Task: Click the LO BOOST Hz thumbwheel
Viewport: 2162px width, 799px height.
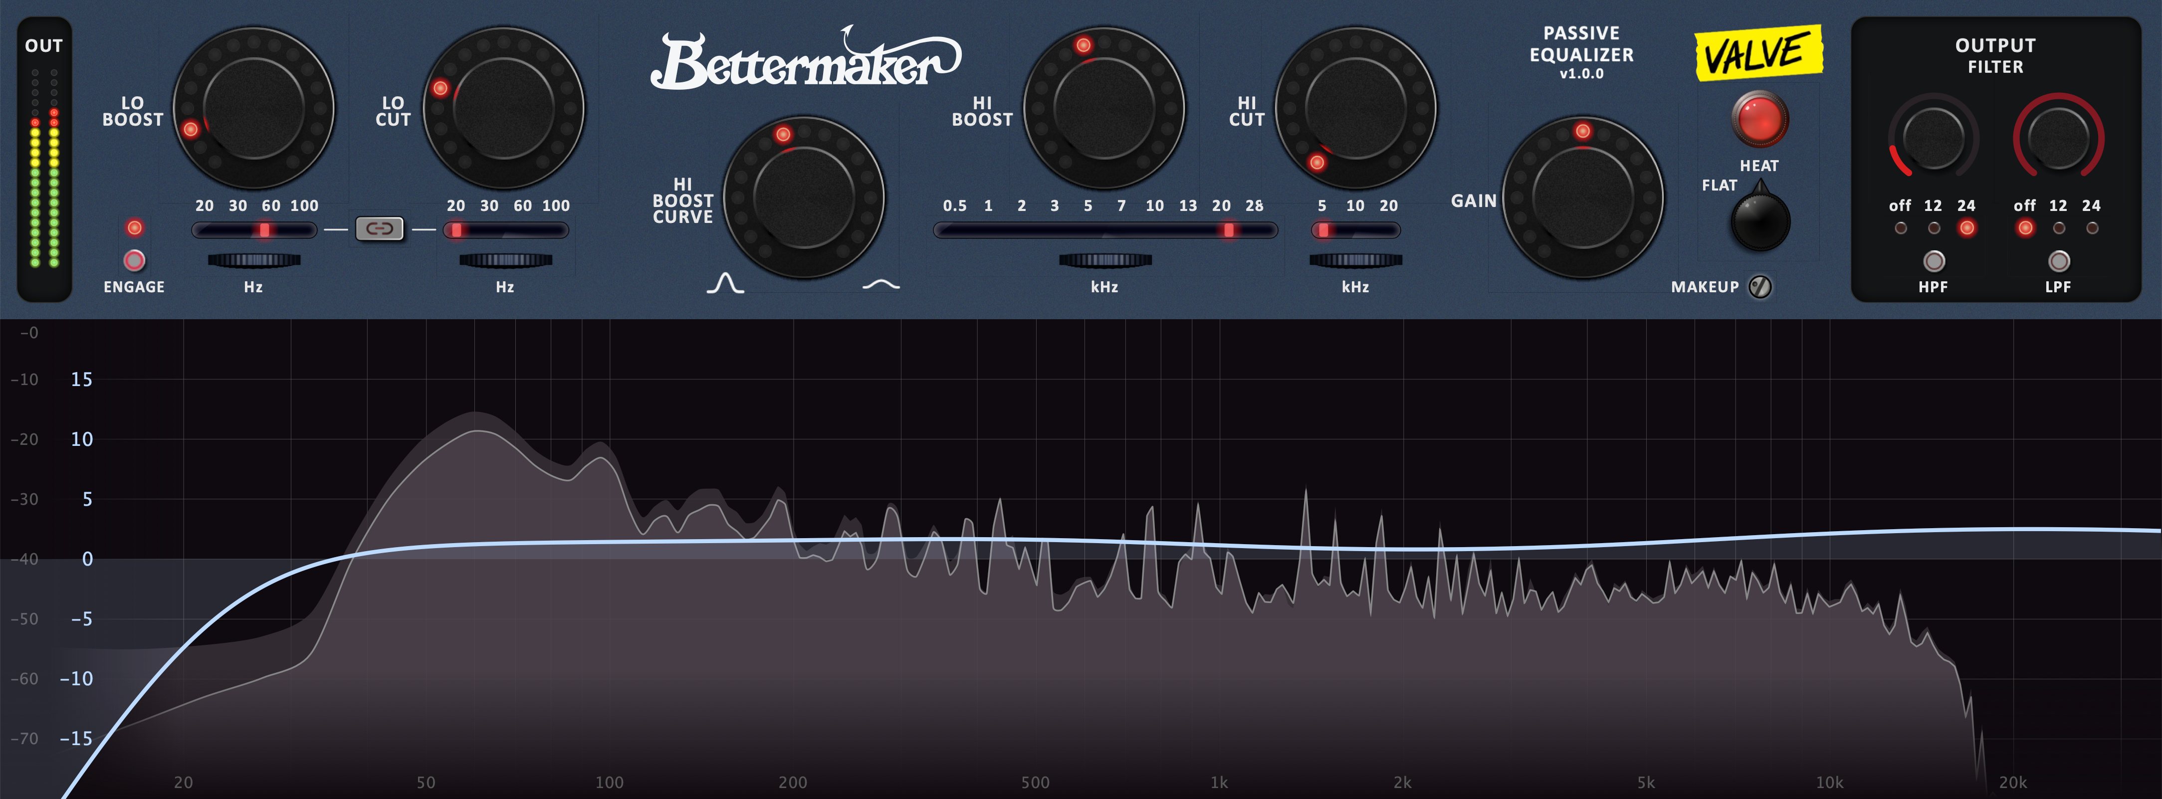Action: point(253,260)
